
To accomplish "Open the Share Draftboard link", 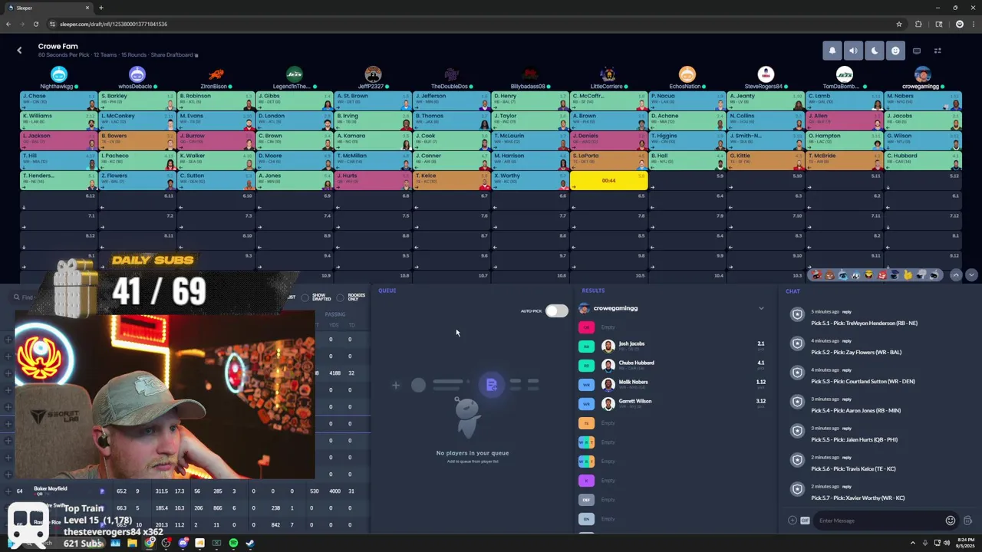I will click(x=174, y=55).
